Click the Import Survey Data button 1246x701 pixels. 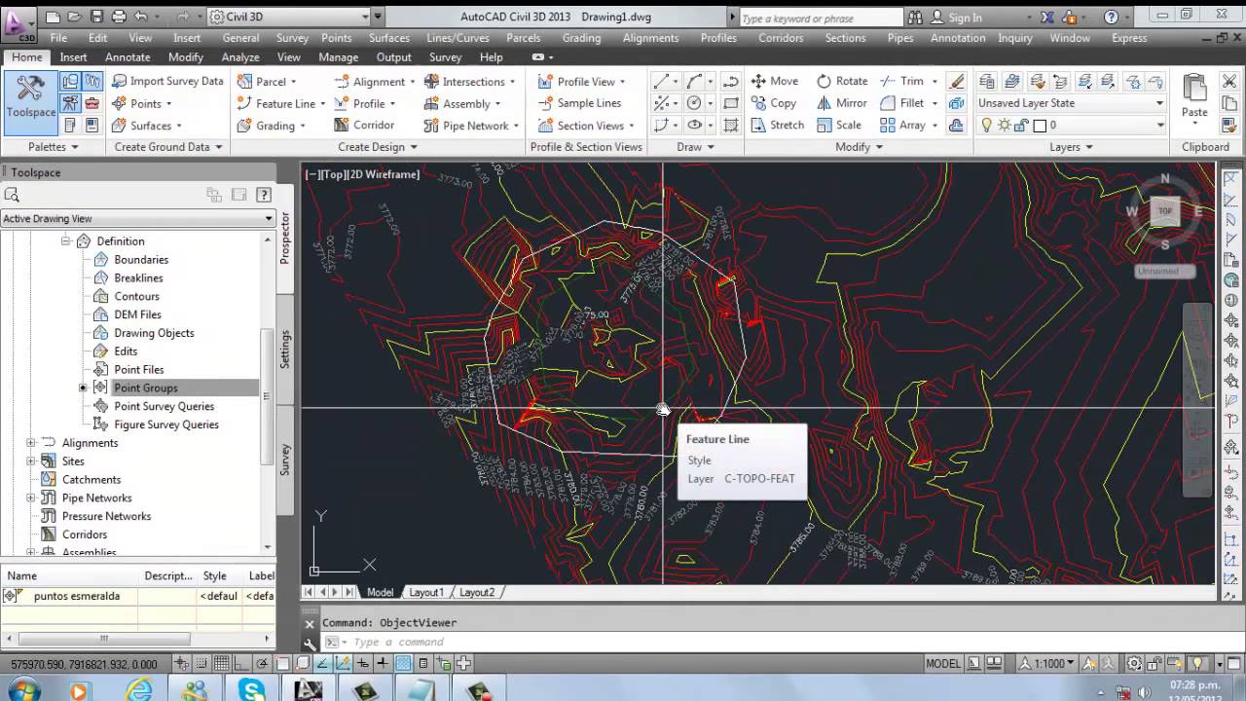click(167, 81)
